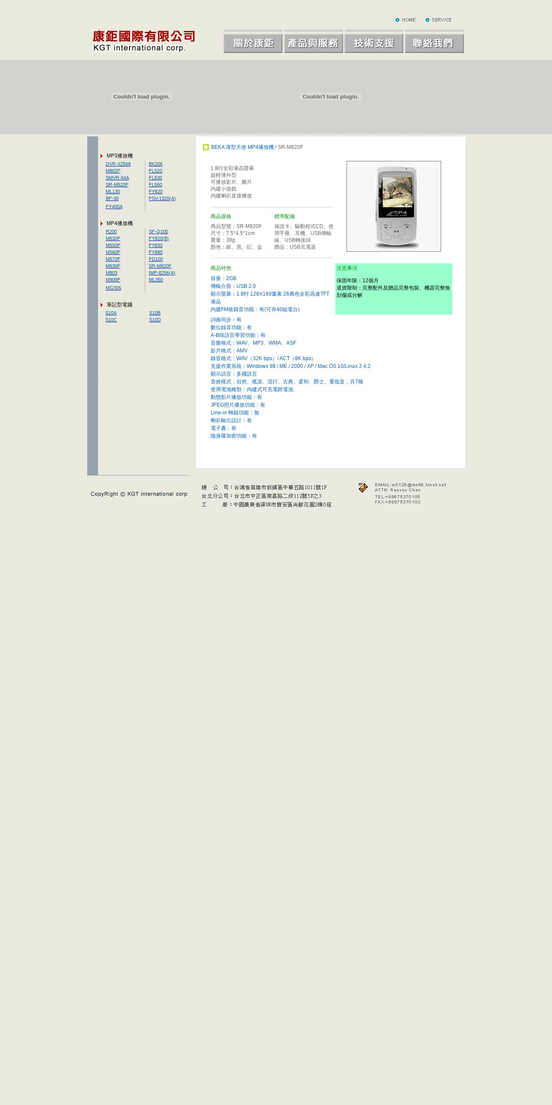Screen dimensions: 552x1105
Task: Open the 聯絡我們 navigation tab
Action: click(434, 41)
